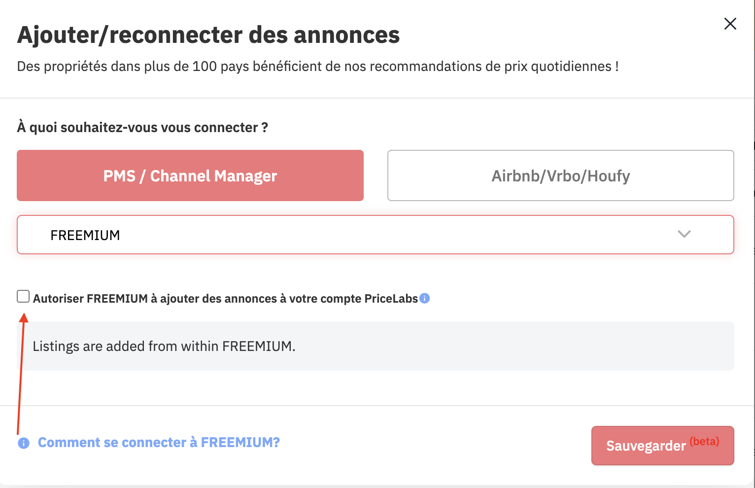Viewport: 755px width, 488px height.
Task: Click info icon before Comment se connecter link
Action: click(24, 443)
